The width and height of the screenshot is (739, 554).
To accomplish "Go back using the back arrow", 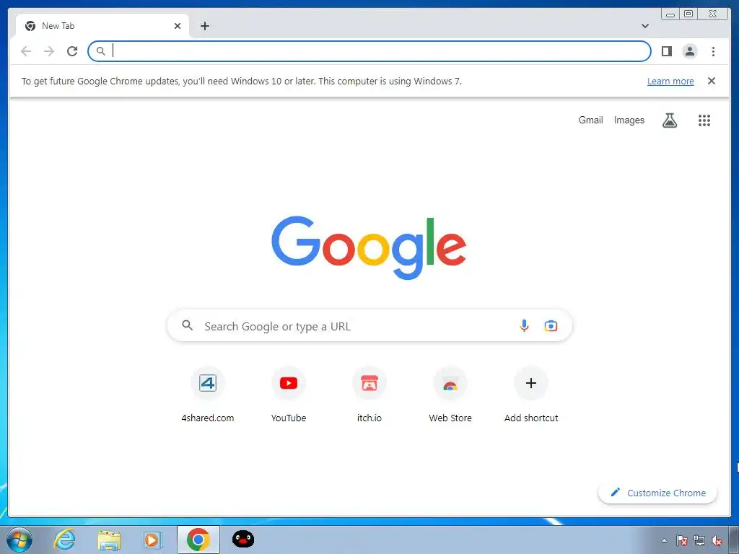I will pos(26,51).
